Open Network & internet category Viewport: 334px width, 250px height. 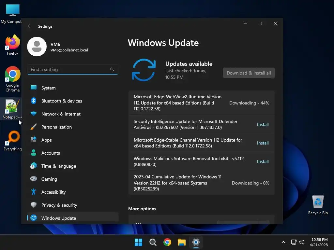coord(73,114)
